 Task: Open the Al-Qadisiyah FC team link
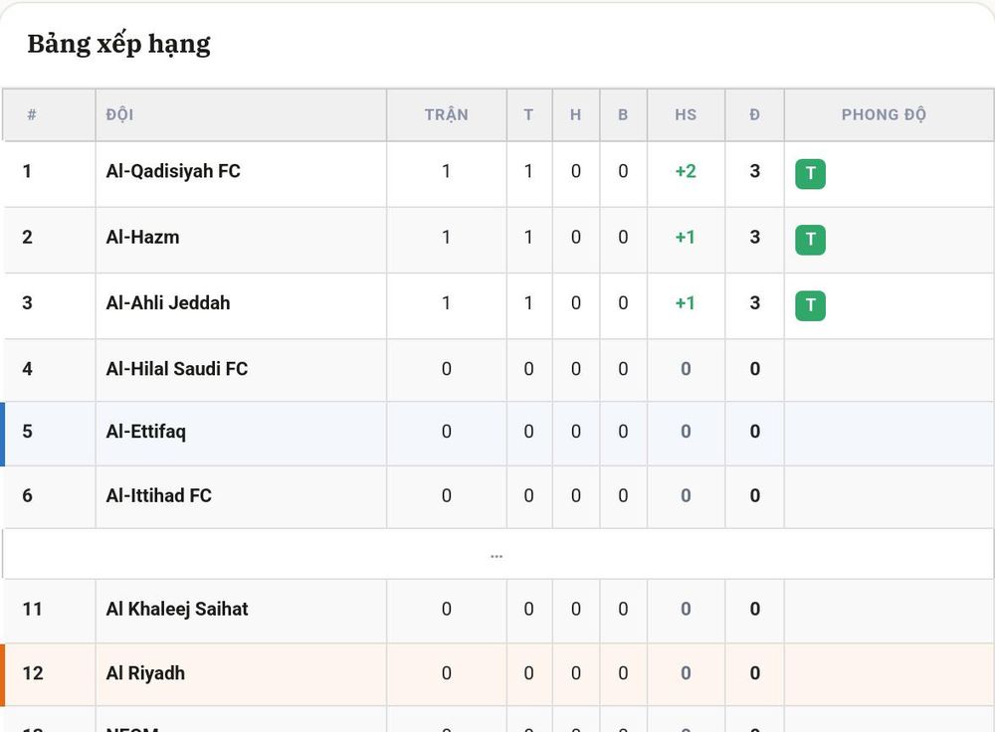(x=173, y=171)
